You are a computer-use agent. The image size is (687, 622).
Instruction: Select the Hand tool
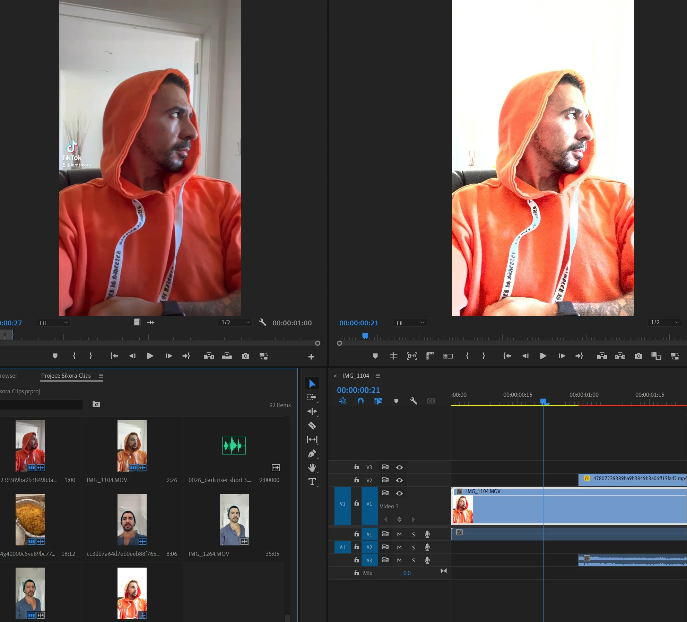(312, 468)
